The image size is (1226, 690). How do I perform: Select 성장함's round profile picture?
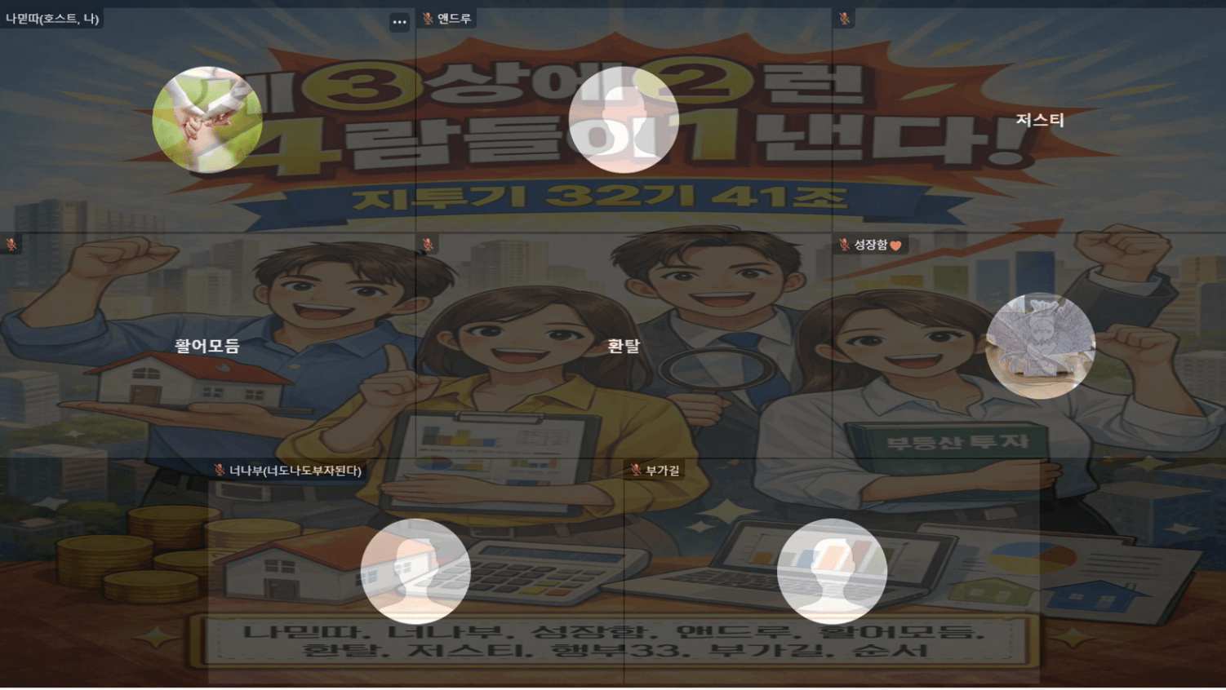1041,346
